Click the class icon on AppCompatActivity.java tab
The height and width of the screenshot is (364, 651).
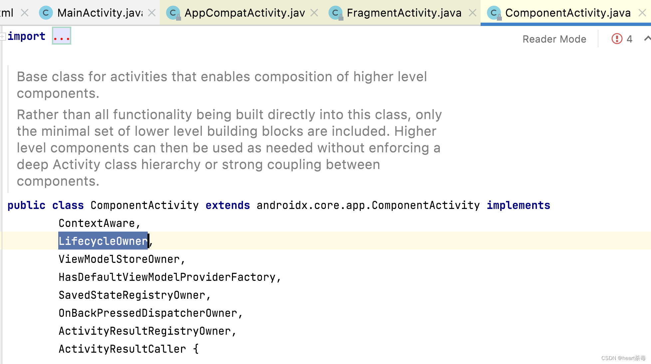[x=173, y=13]
